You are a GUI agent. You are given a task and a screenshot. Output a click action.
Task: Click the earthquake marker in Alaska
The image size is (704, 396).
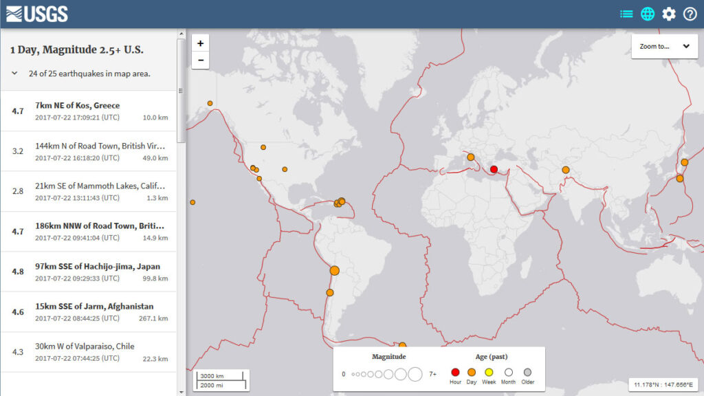pyautogui.click(x=210, y=103)
